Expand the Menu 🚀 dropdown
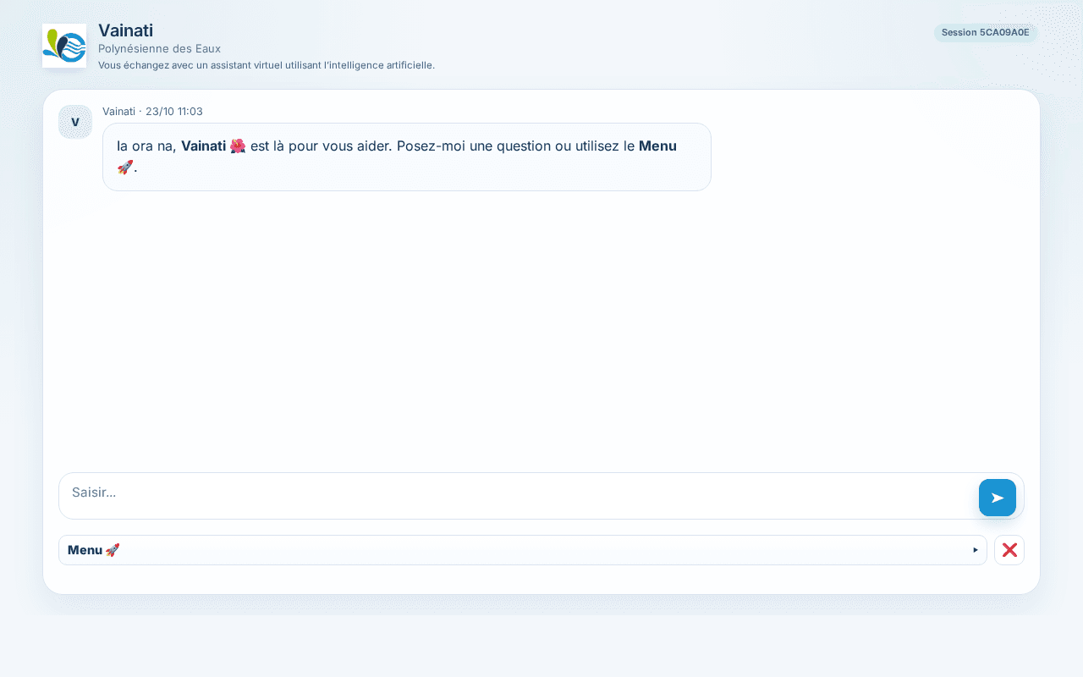The height and width of the screenshot is (677, 1083). click(523, 550)
